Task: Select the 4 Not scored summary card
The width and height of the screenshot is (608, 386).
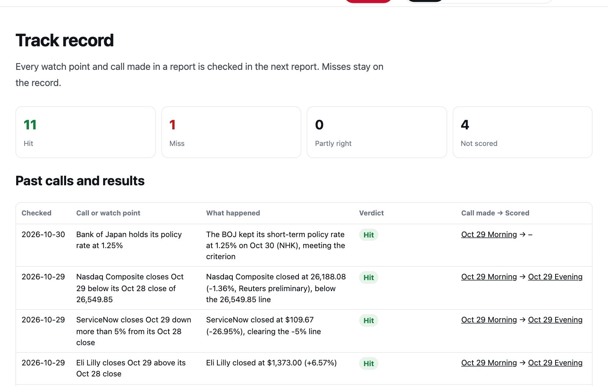Action: pos(522,132)
